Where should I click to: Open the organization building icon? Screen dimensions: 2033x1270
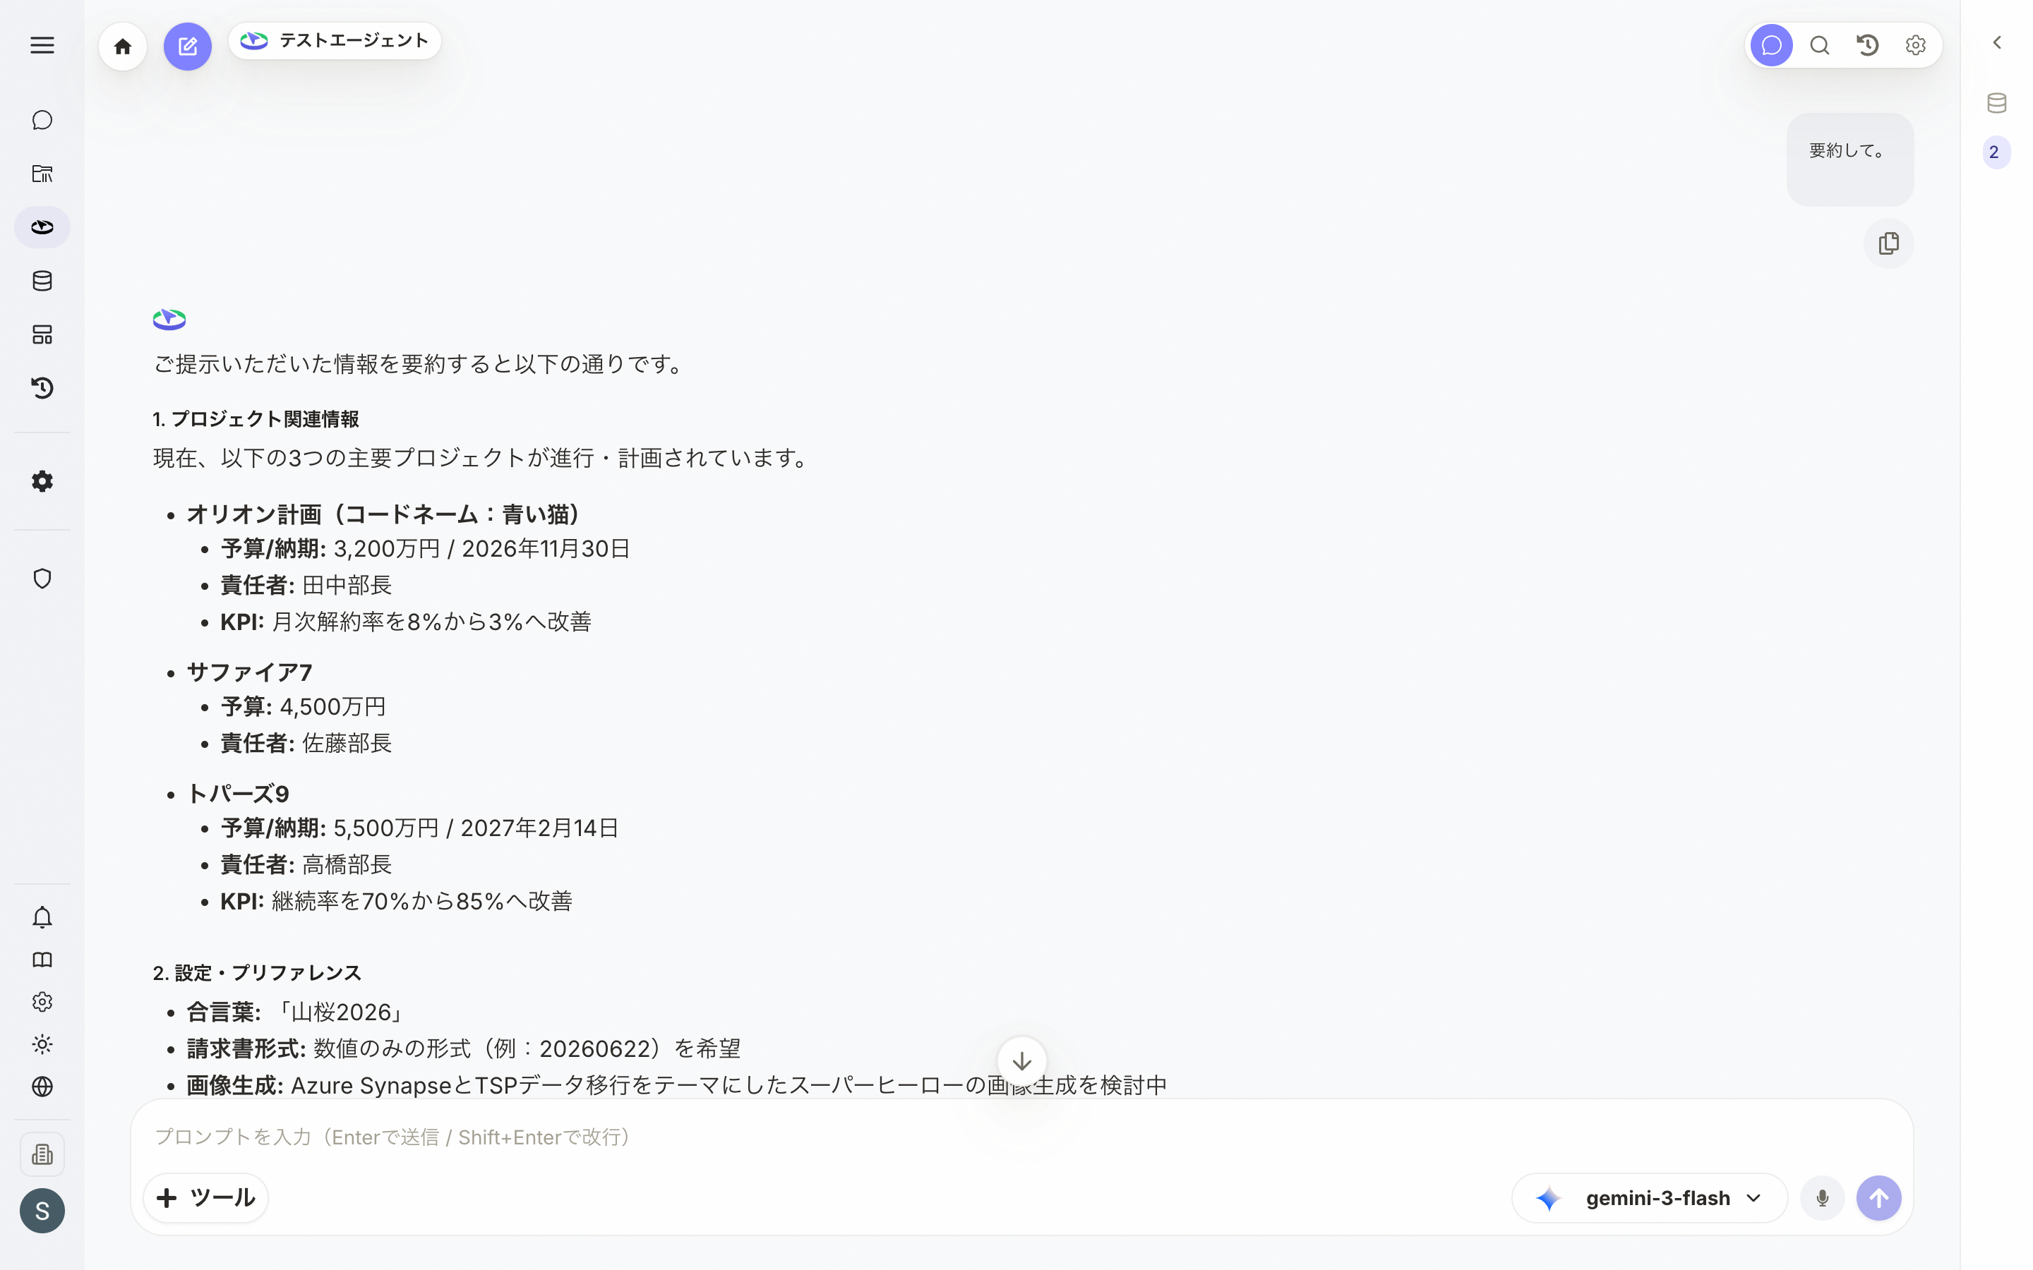point(42,1155)
